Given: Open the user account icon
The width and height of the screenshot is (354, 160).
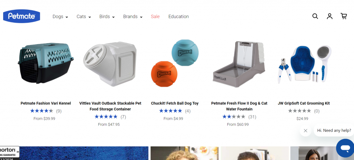Looking at the screenshot, I should pyautogui.click(x=329, y=16).
